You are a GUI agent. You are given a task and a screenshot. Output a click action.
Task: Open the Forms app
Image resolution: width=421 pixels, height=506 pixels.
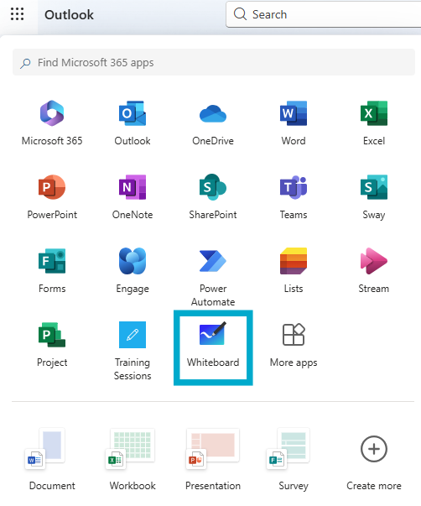(x=52, y=271)
